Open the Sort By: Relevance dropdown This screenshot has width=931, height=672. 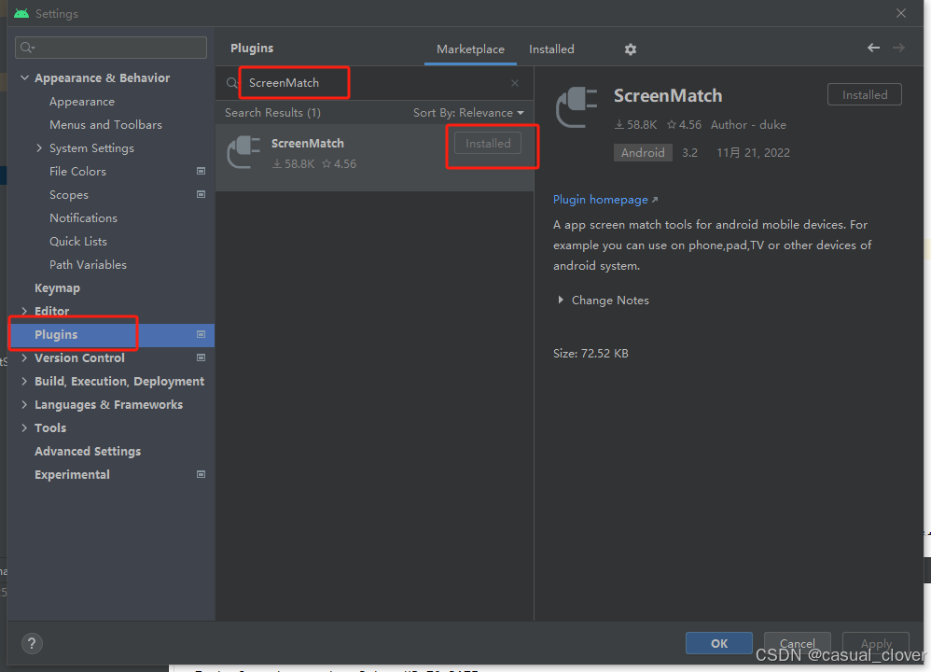click(x=468, y=113)
